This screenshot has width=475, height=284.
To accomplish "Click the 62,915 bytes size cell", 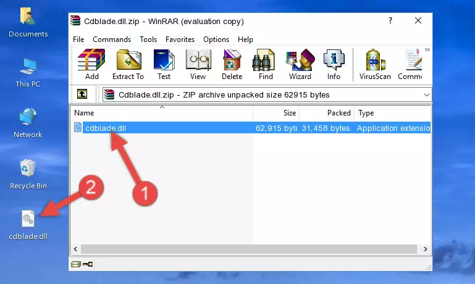I will pyautogui.click(x=276, y=128).
